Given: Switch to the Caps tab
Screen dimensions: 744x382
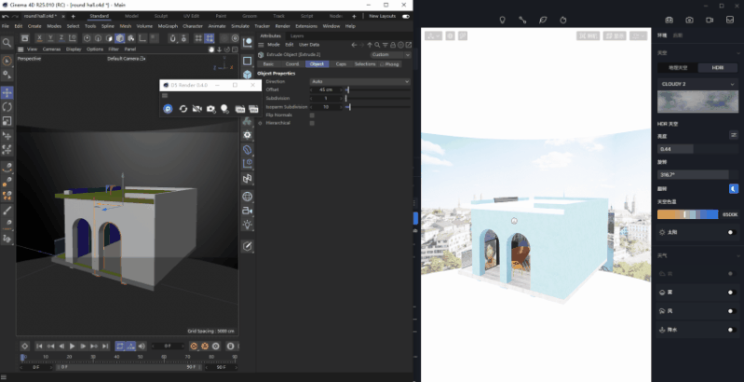Looking at the screenshot, I should pyautogui.click(x=341, y=64).
